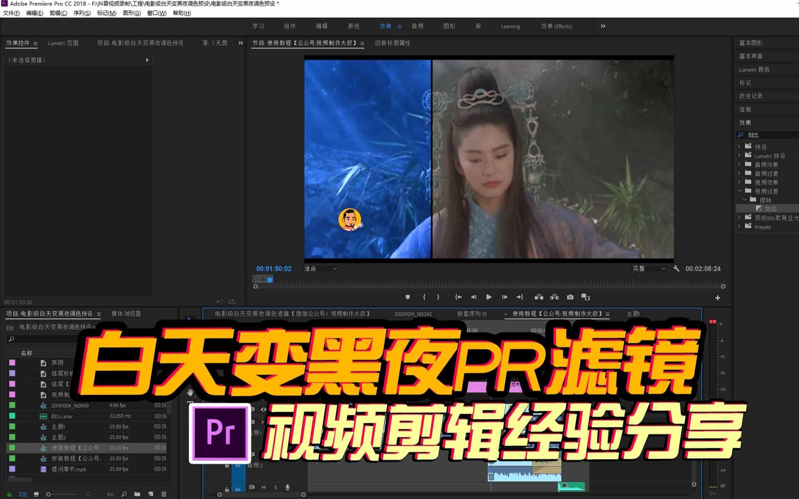
Task: Click the New Bin folder icon in project panel
Action: point(137,494)
